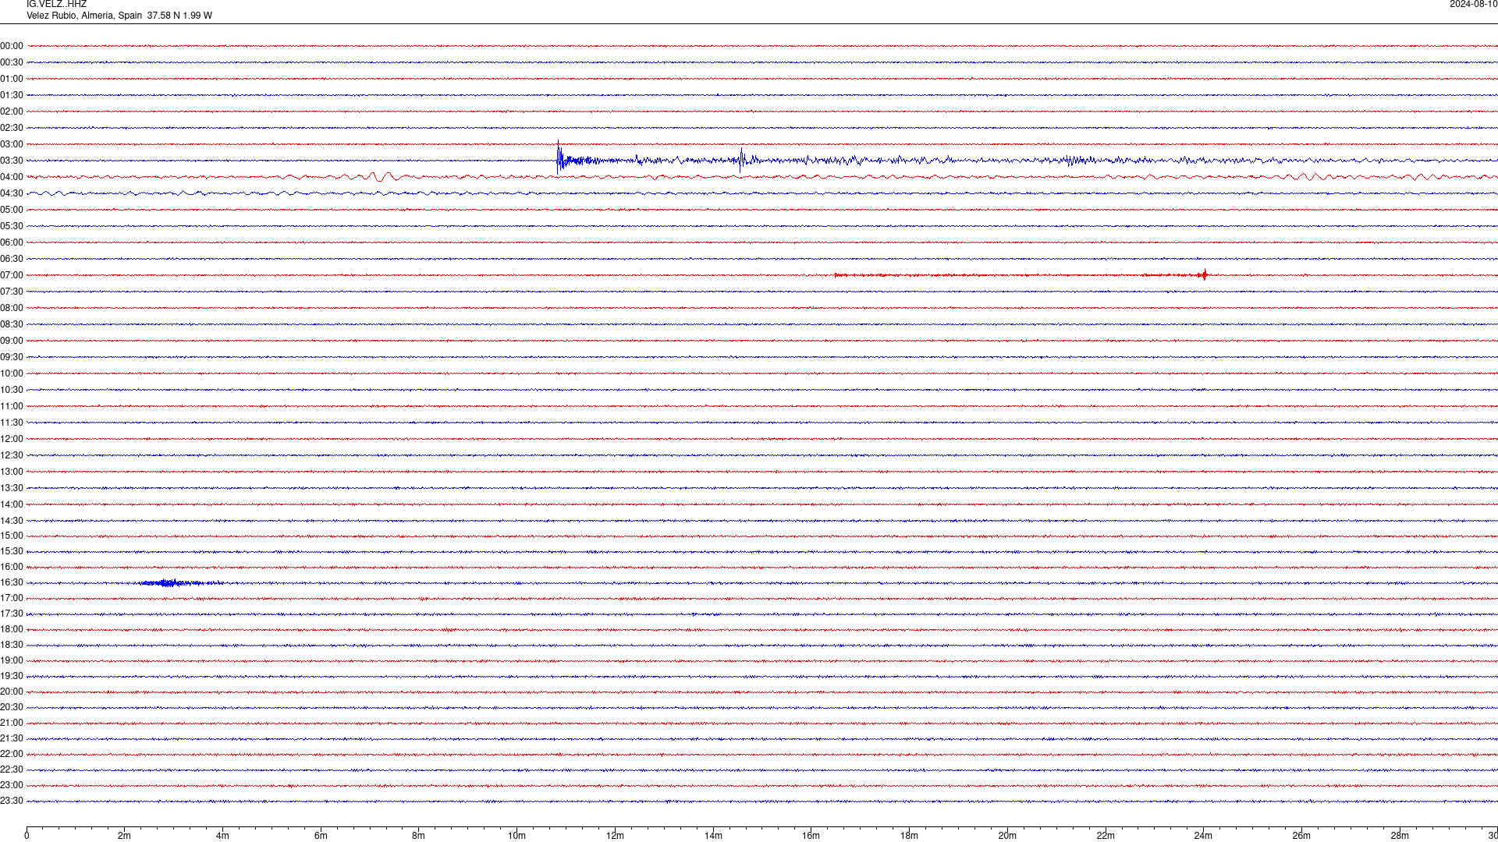Click the 6m tick label on time axis

pos(321,836)
